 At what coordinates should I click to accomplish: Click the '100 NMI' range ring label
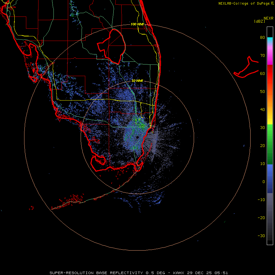pyautogui.click(x=137, y=24)
